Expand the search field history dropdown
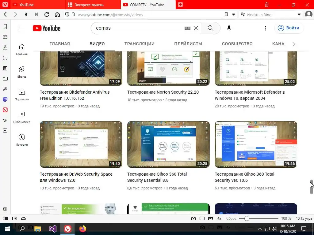 [x=299, y=14]
